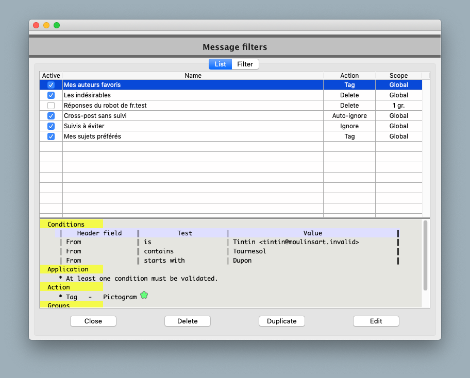Image resolution: width=470 pixels, height=378 pixels.
Task: Click the Action column header
Action: pos(349,76)
